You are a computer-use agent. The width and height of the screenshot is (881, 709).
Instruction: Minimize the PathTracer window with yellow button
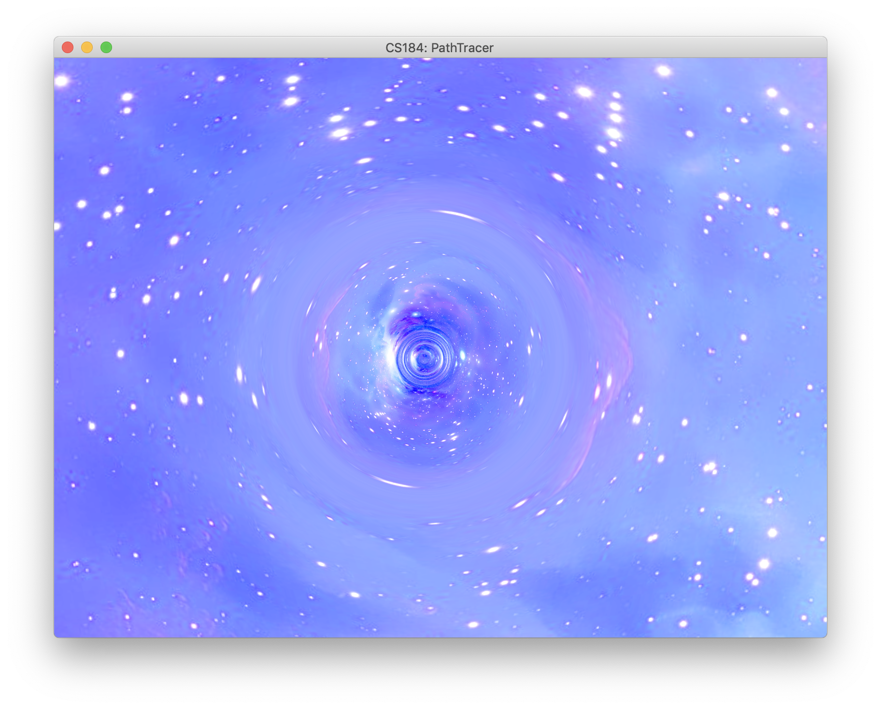click(x=87, y=47)
